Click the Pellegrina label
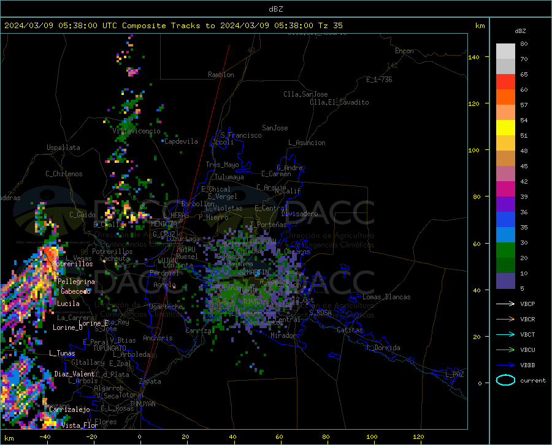This screenshot has width=552, height=445. [x=76, y=282]
